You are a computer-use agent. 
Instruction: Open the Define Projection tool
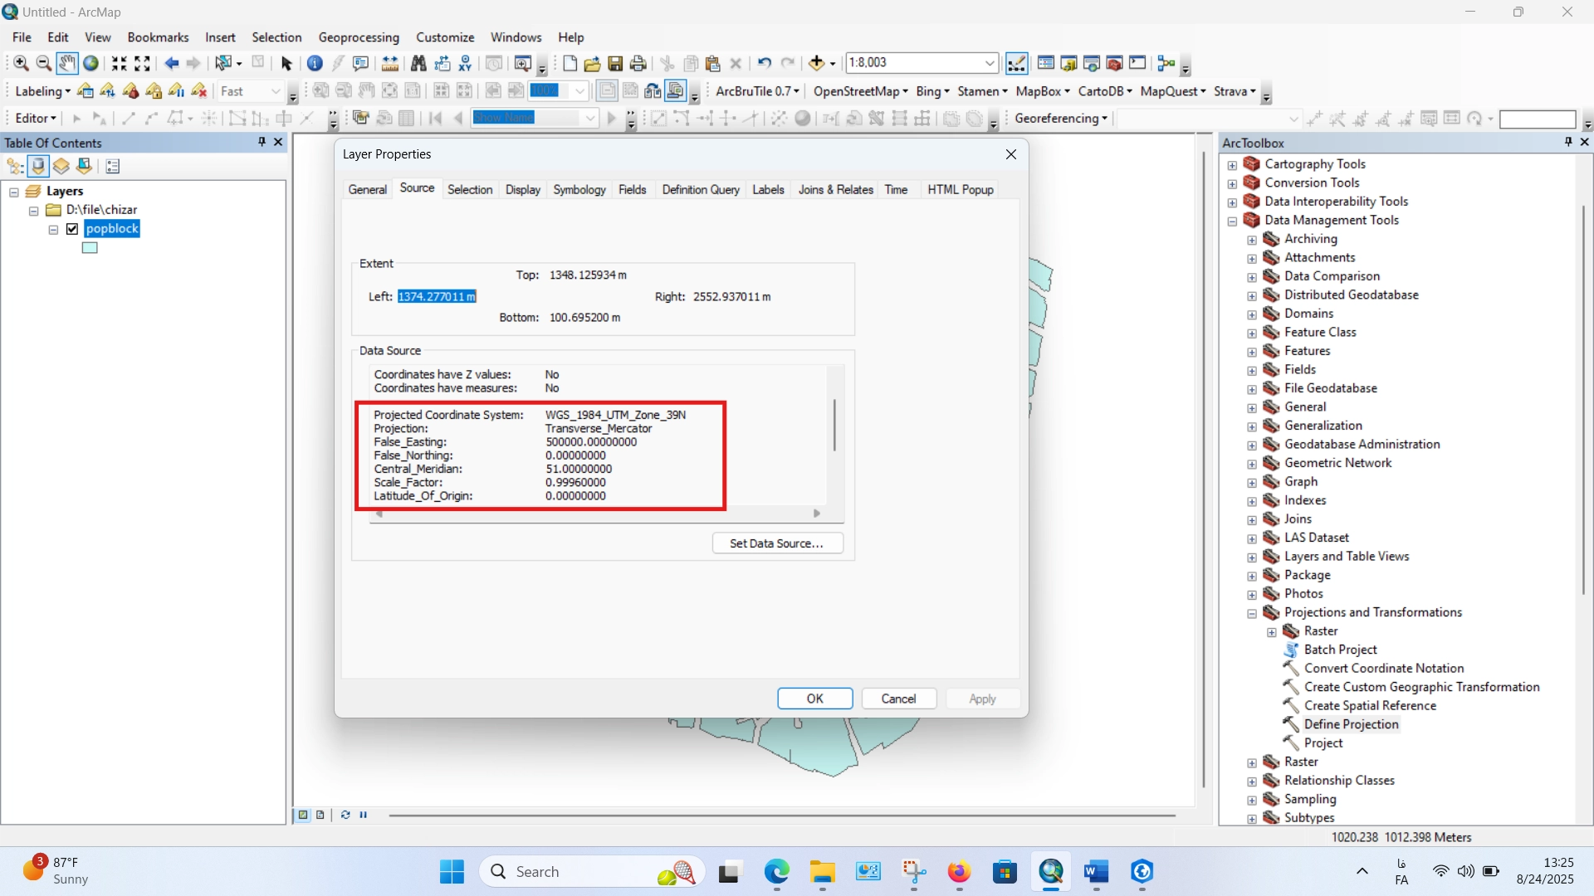coord(1351,724)
